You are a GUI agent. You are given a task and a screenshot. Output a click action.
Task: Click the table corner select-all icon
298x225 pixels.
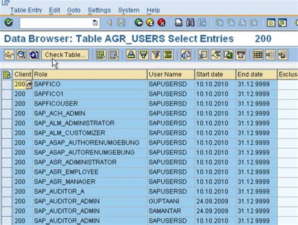click(7, 74)
